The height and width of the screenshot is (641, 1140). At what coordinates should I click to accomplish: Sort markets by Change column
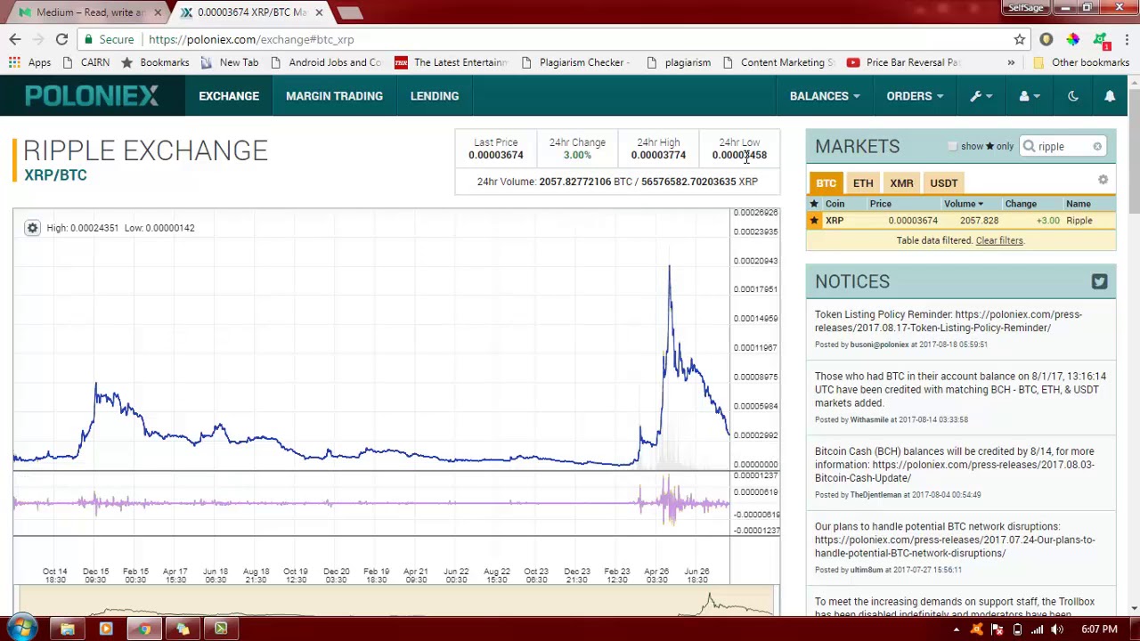point(1021,204)
